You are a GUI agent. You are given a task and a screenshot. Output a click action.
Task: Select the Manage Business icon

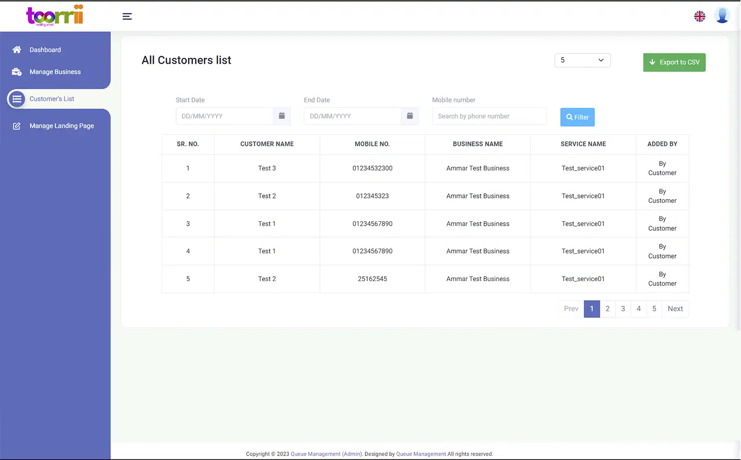pos(16,72)
